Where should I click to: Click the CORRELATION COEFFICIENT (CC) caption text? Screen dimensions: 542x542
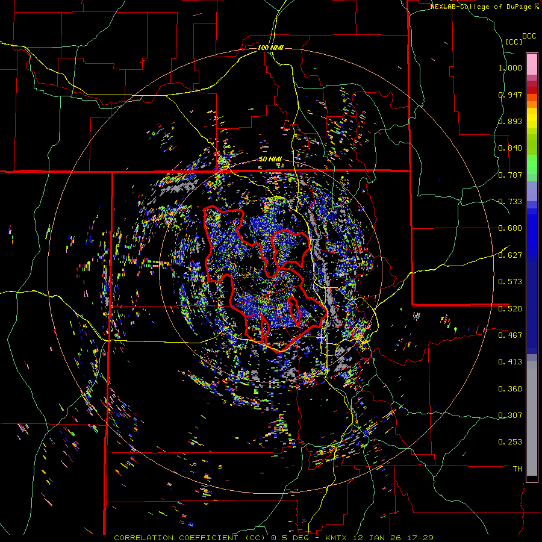[190, 538]
